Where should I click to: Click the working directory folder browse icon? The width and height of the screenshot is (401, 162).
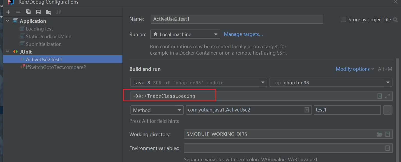(x=379, y=134)
